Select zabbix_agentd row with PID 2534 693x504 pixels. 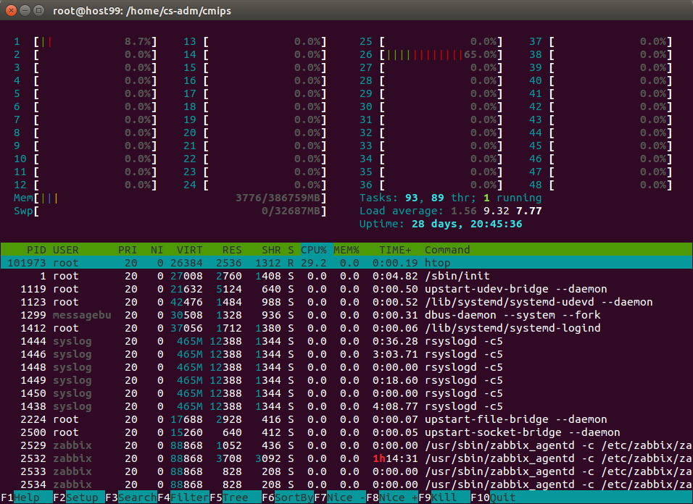coord(346,484)
